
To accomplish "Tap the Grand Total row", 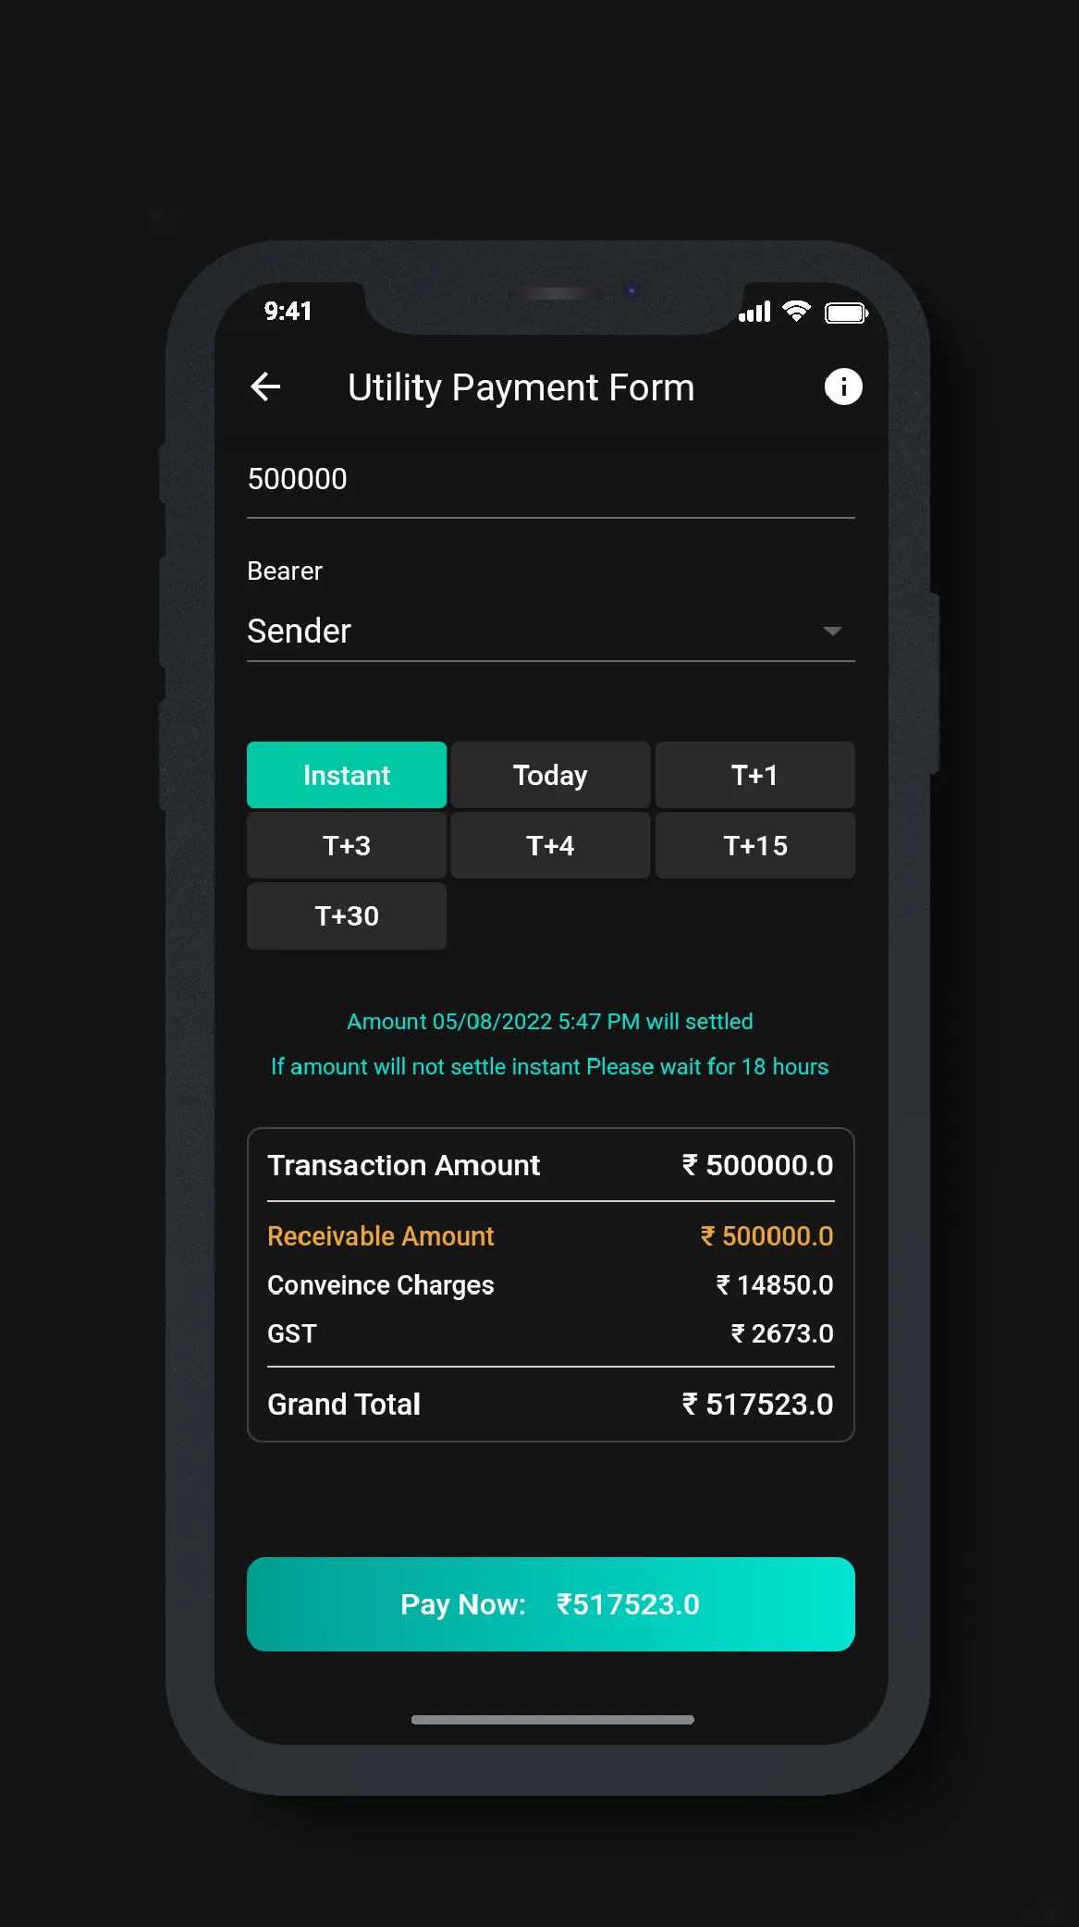I will tap(551, 1405).
